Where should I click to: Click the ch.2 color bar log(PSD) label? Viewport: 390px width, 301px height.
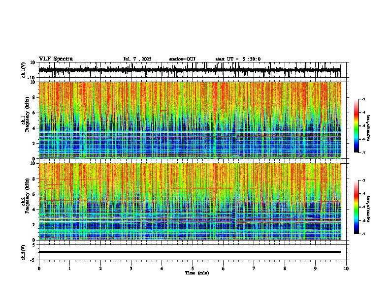click(x=369, y=209)
